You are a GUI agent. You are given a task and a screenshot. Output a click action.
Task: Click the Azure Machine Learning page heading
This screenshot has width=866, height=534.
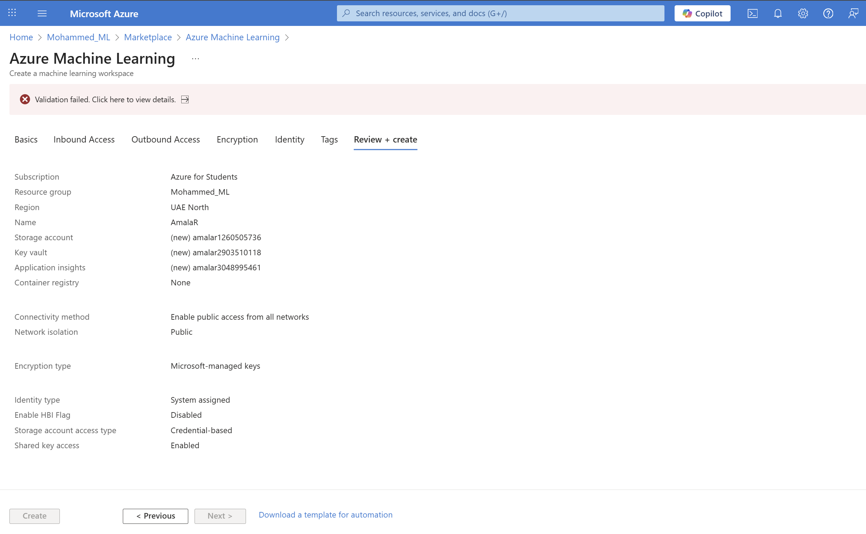pyautogui.click(x=92, y=58)
